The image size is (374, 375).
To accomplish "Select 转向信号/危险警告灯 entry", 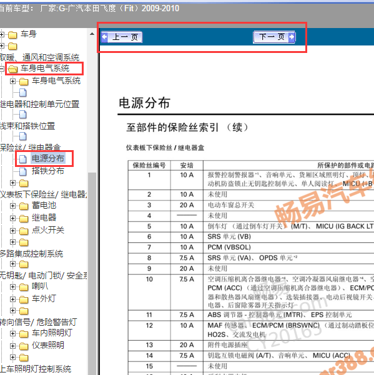I will click(38, 322).
